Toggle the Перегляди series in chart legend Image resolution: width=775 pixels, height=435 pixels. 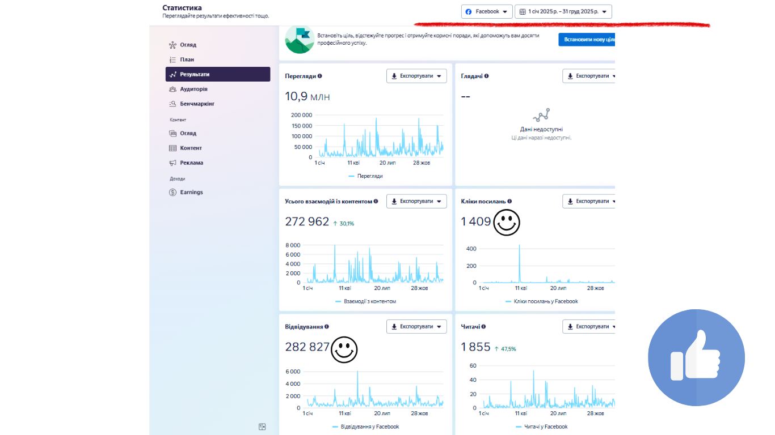pos(366,176)
